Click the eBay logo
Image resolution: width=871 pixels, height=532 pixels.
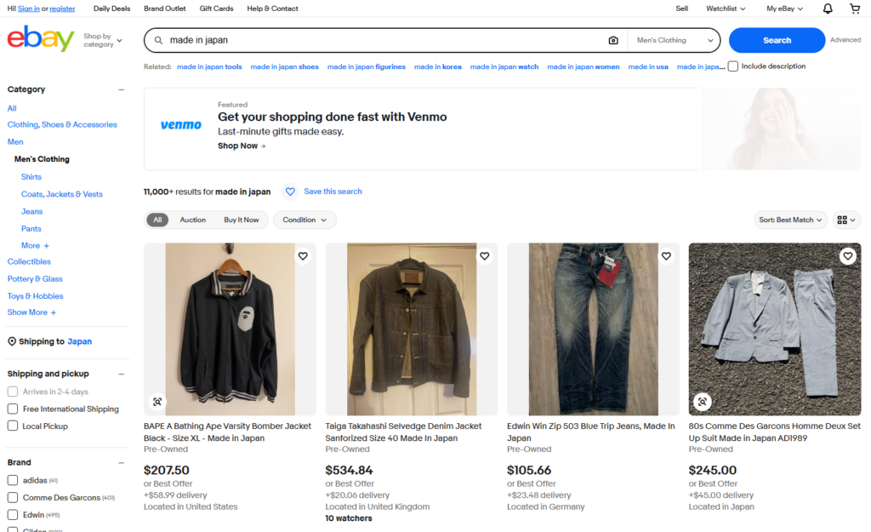tap(41, 39)
